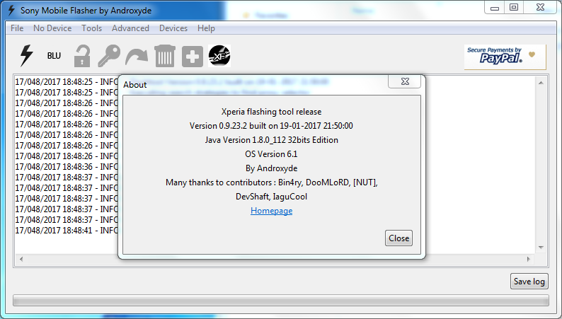Click the trash bin icon in toolbar
562x319 pixels.
[x=165, y=56]
